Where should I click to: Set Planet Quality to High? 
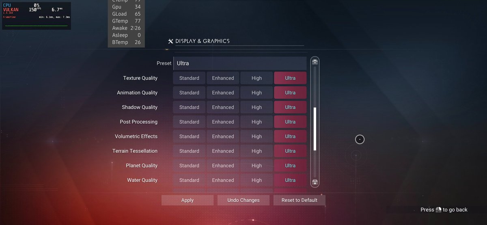coord(256,166)
